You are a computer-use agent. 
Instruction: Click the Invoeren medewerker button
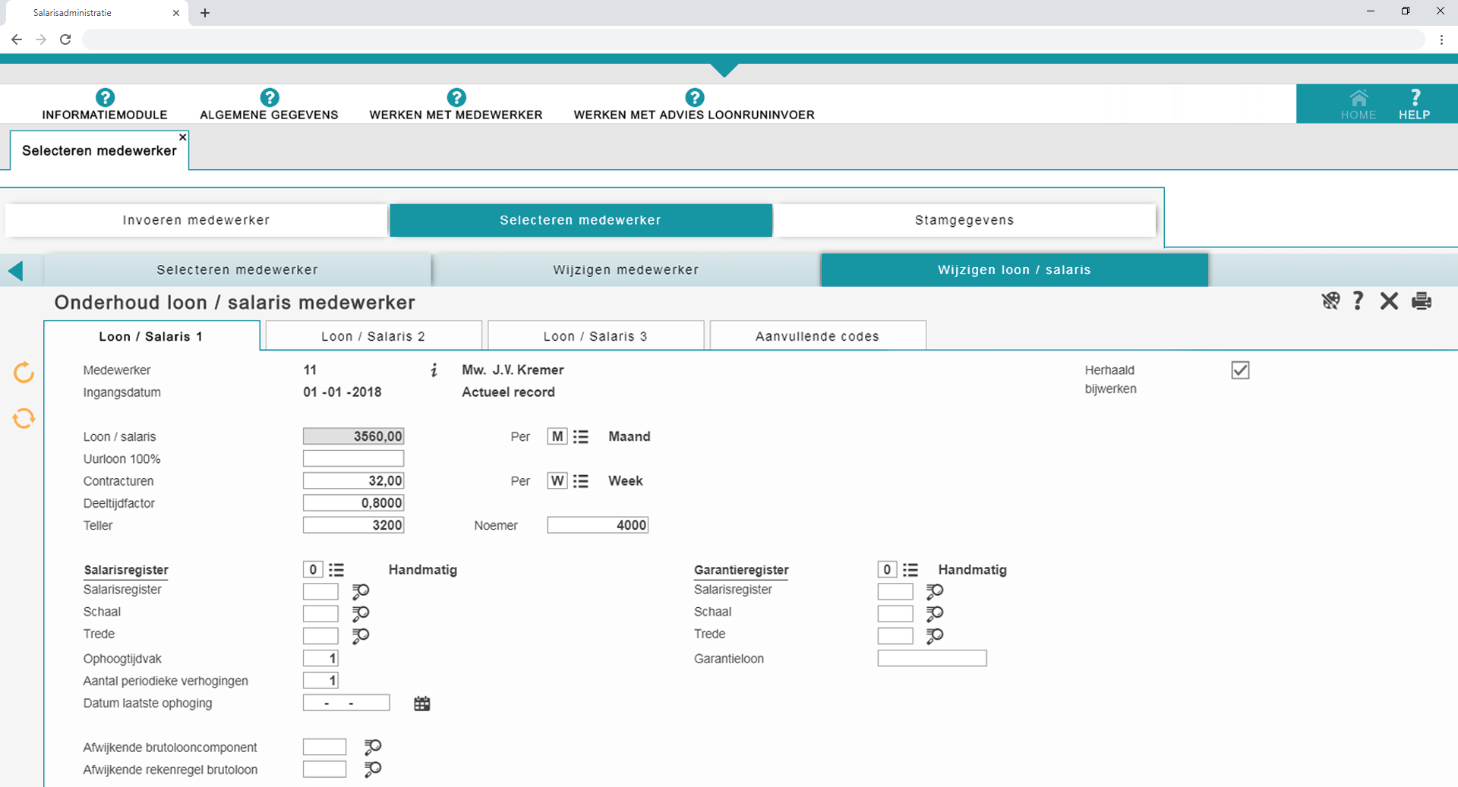(194, 220)
